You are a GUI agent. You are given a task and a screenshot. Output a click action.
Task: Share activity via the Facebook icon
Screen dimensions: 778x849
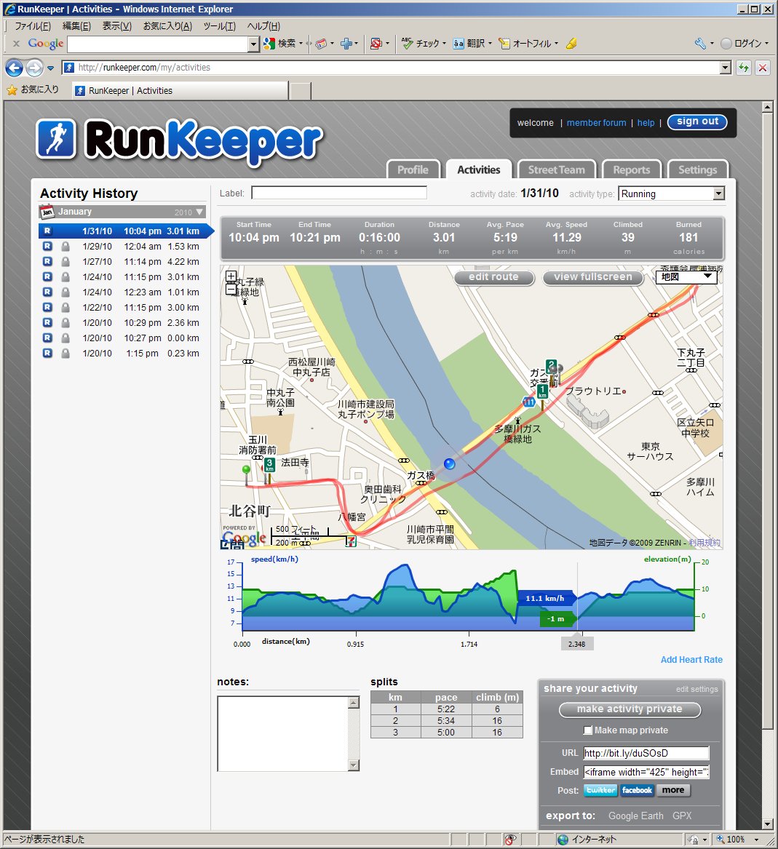pos(637,790)
